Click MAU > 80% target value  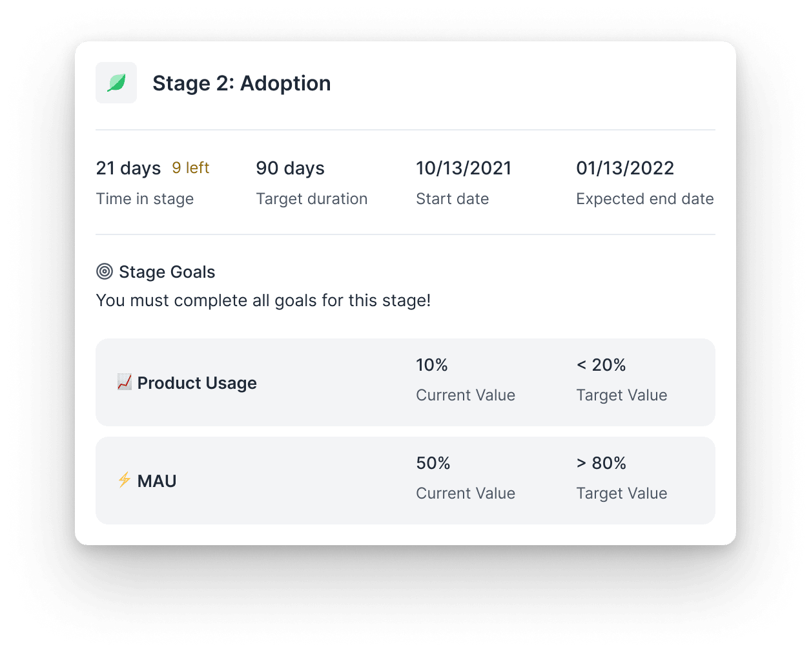point(601,463)
